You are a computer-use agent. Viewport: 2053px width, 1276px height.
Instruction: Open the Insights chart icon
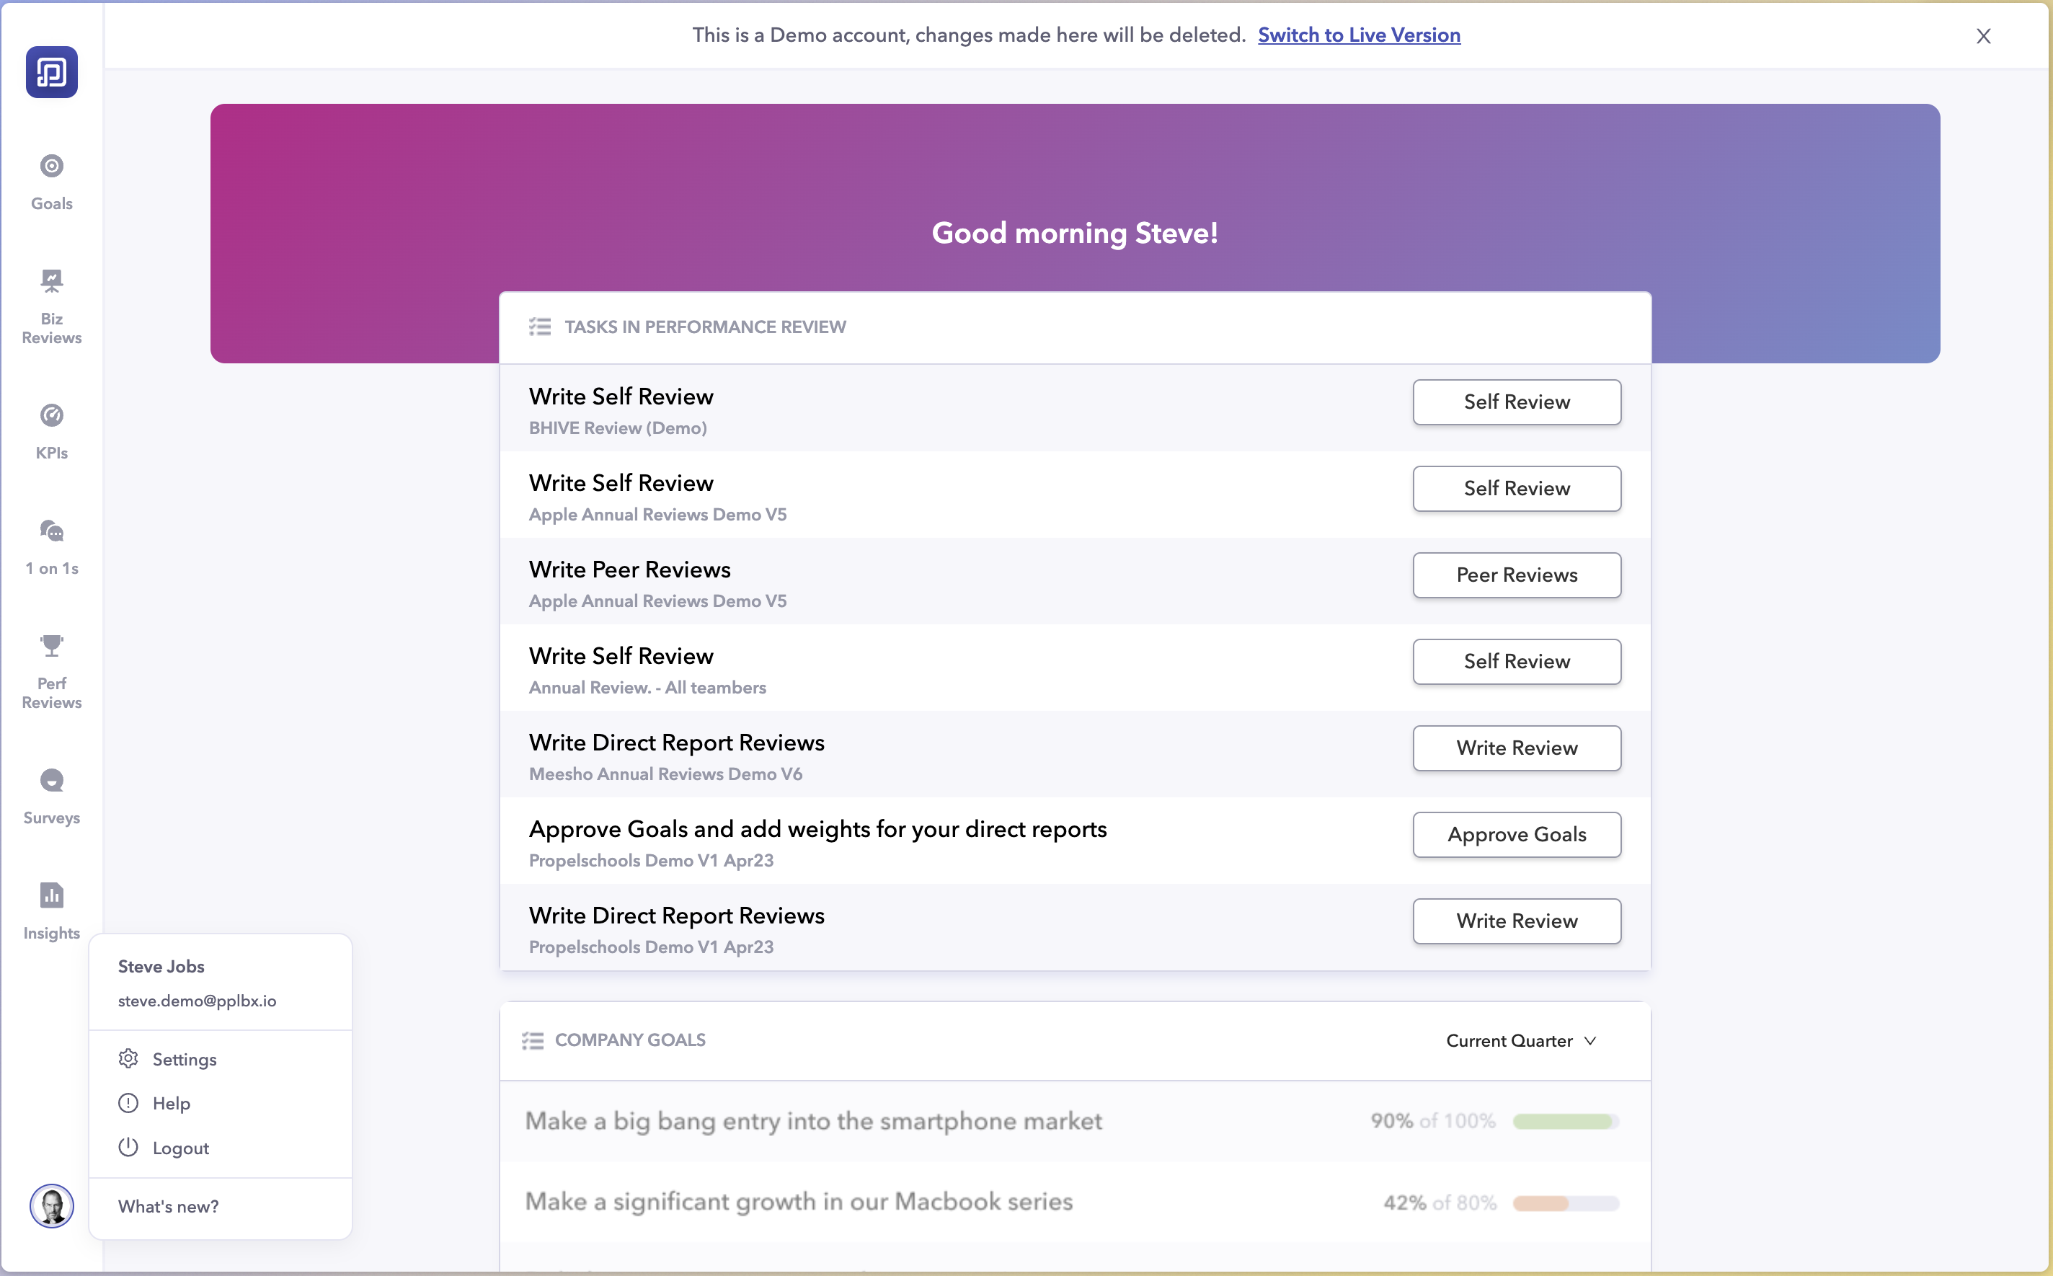[x=51, y=895]
